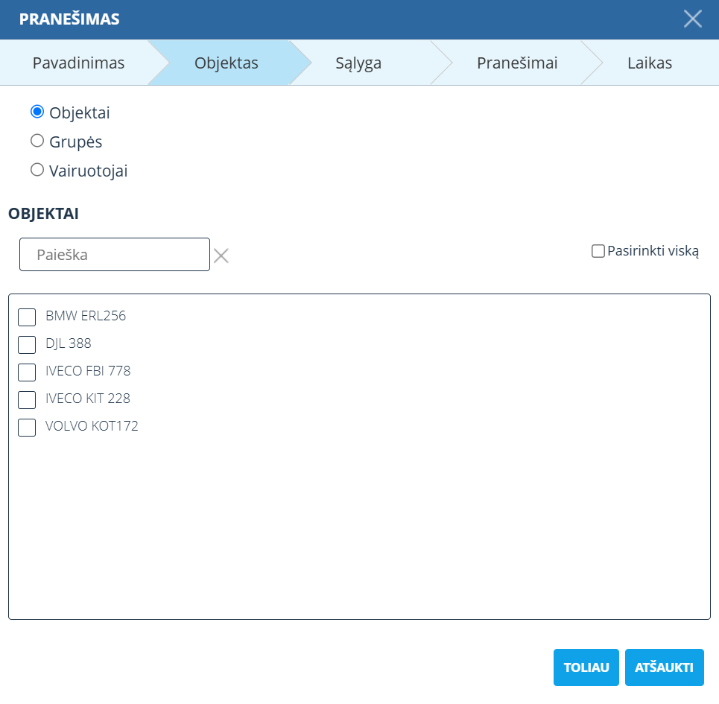Select the VOLVO KOT172 vehicle
The width and height of the screenshot is (719, 704).
[27, 427]
